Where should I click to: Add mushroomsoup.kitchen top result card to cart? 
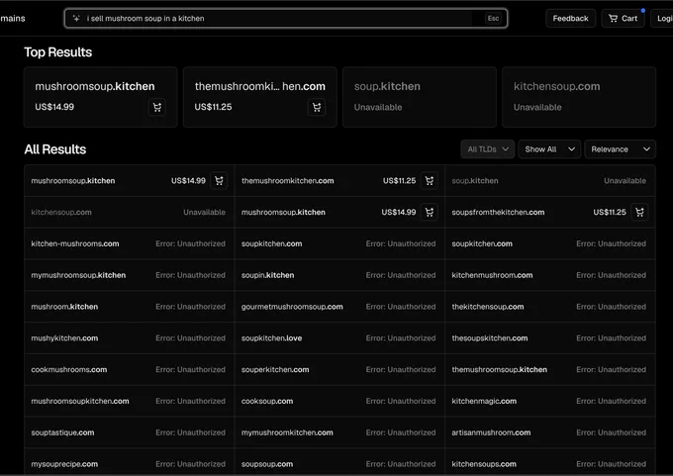pos(157,107)
